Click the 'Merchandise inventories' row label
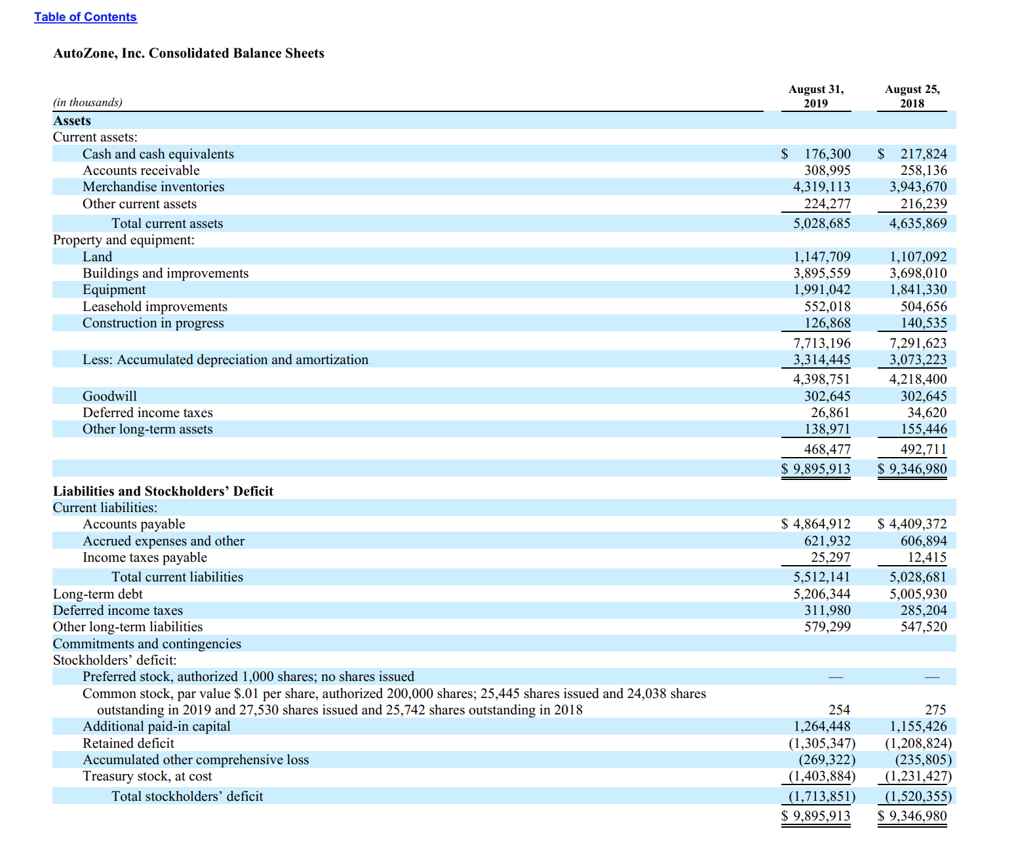The image size is (1016, 846). pos(153,187)
